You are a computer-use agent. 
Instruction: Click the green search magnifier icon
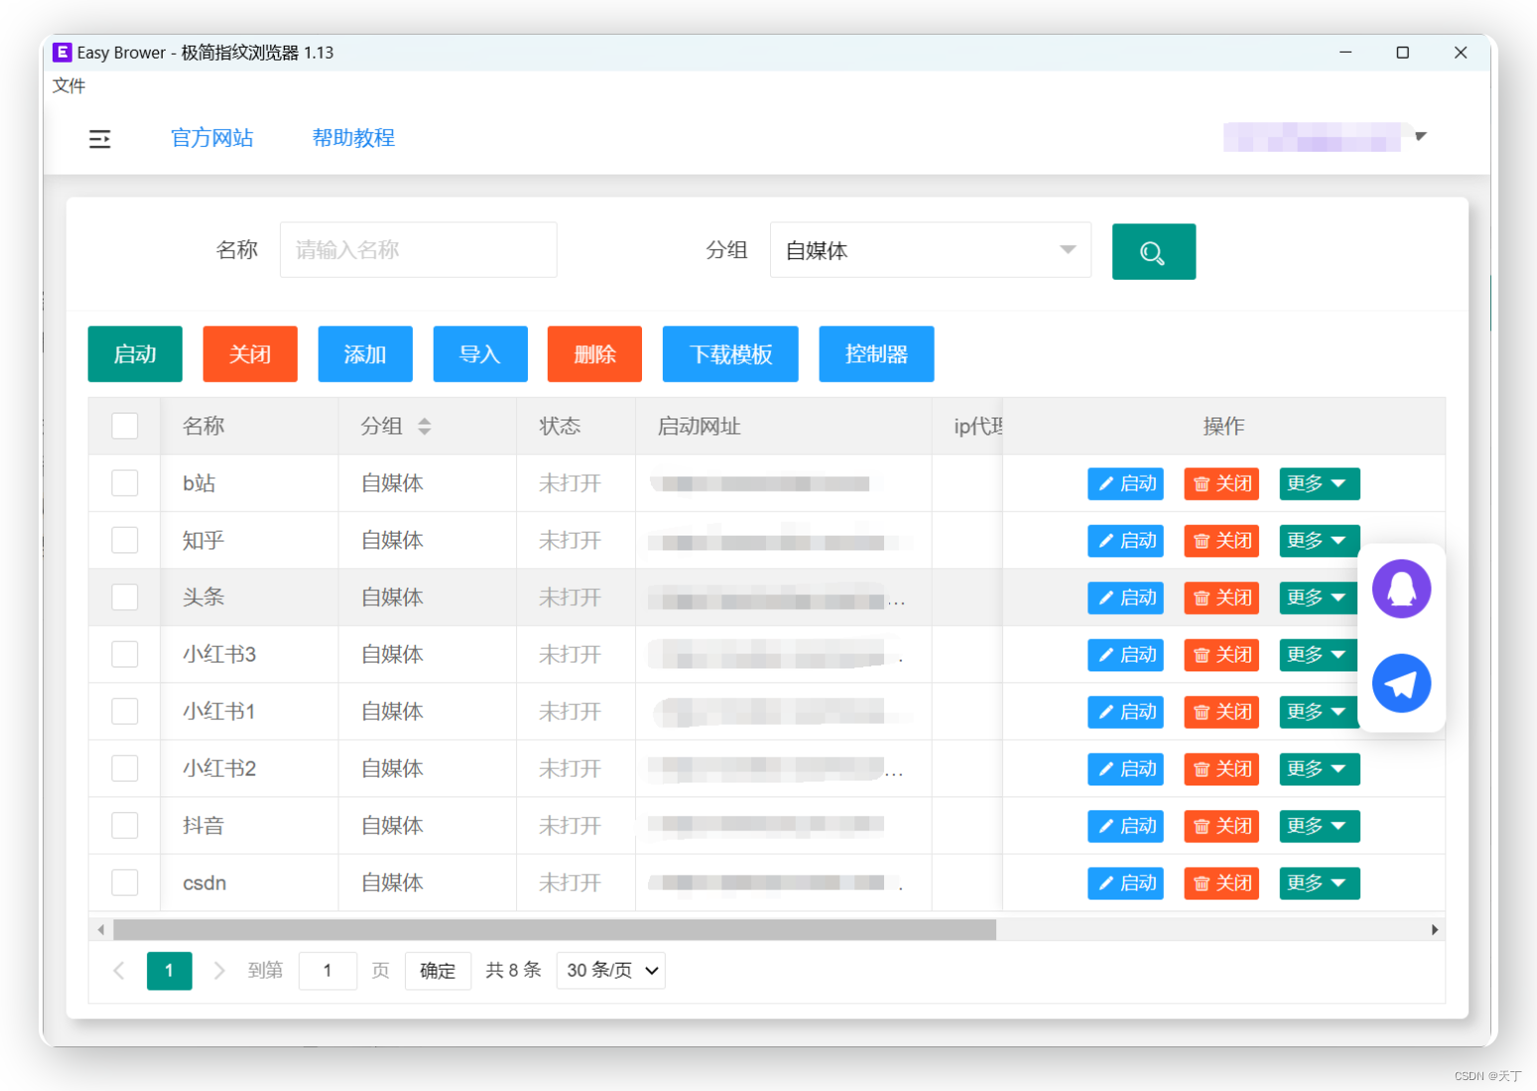(x=1153, y=251)
